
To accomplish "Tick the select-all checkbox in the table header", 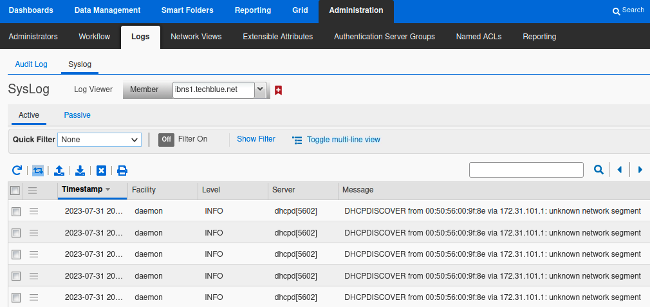I will (14, 190).
